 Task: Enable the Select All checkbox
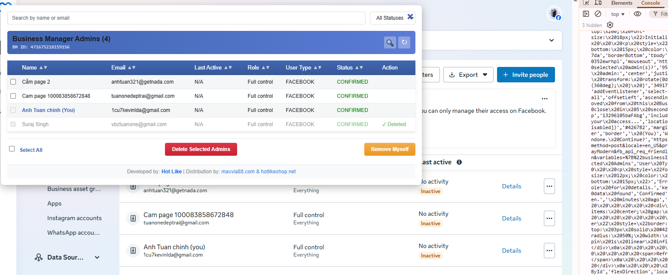point(12,149)
